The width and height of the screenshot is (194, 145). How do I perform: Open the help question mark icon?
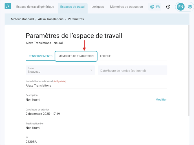click(x=168, y=7)
